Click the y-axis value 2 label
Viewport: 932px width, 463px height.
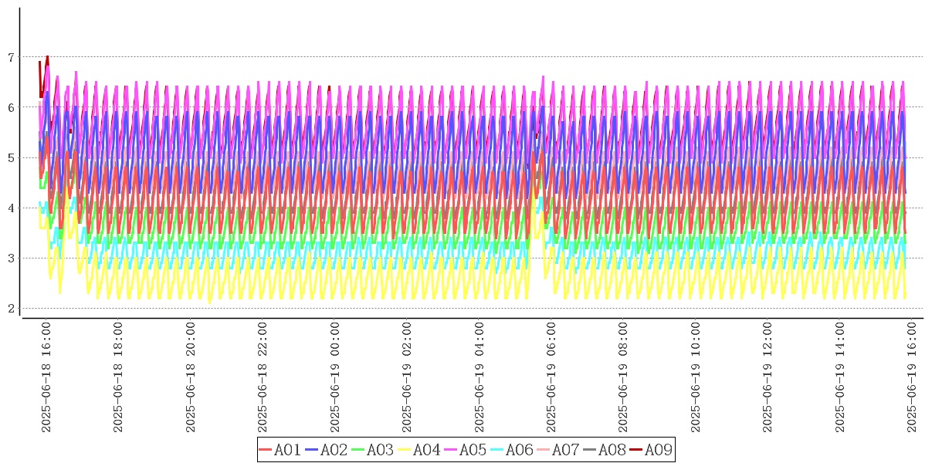[x=11, y=309]
